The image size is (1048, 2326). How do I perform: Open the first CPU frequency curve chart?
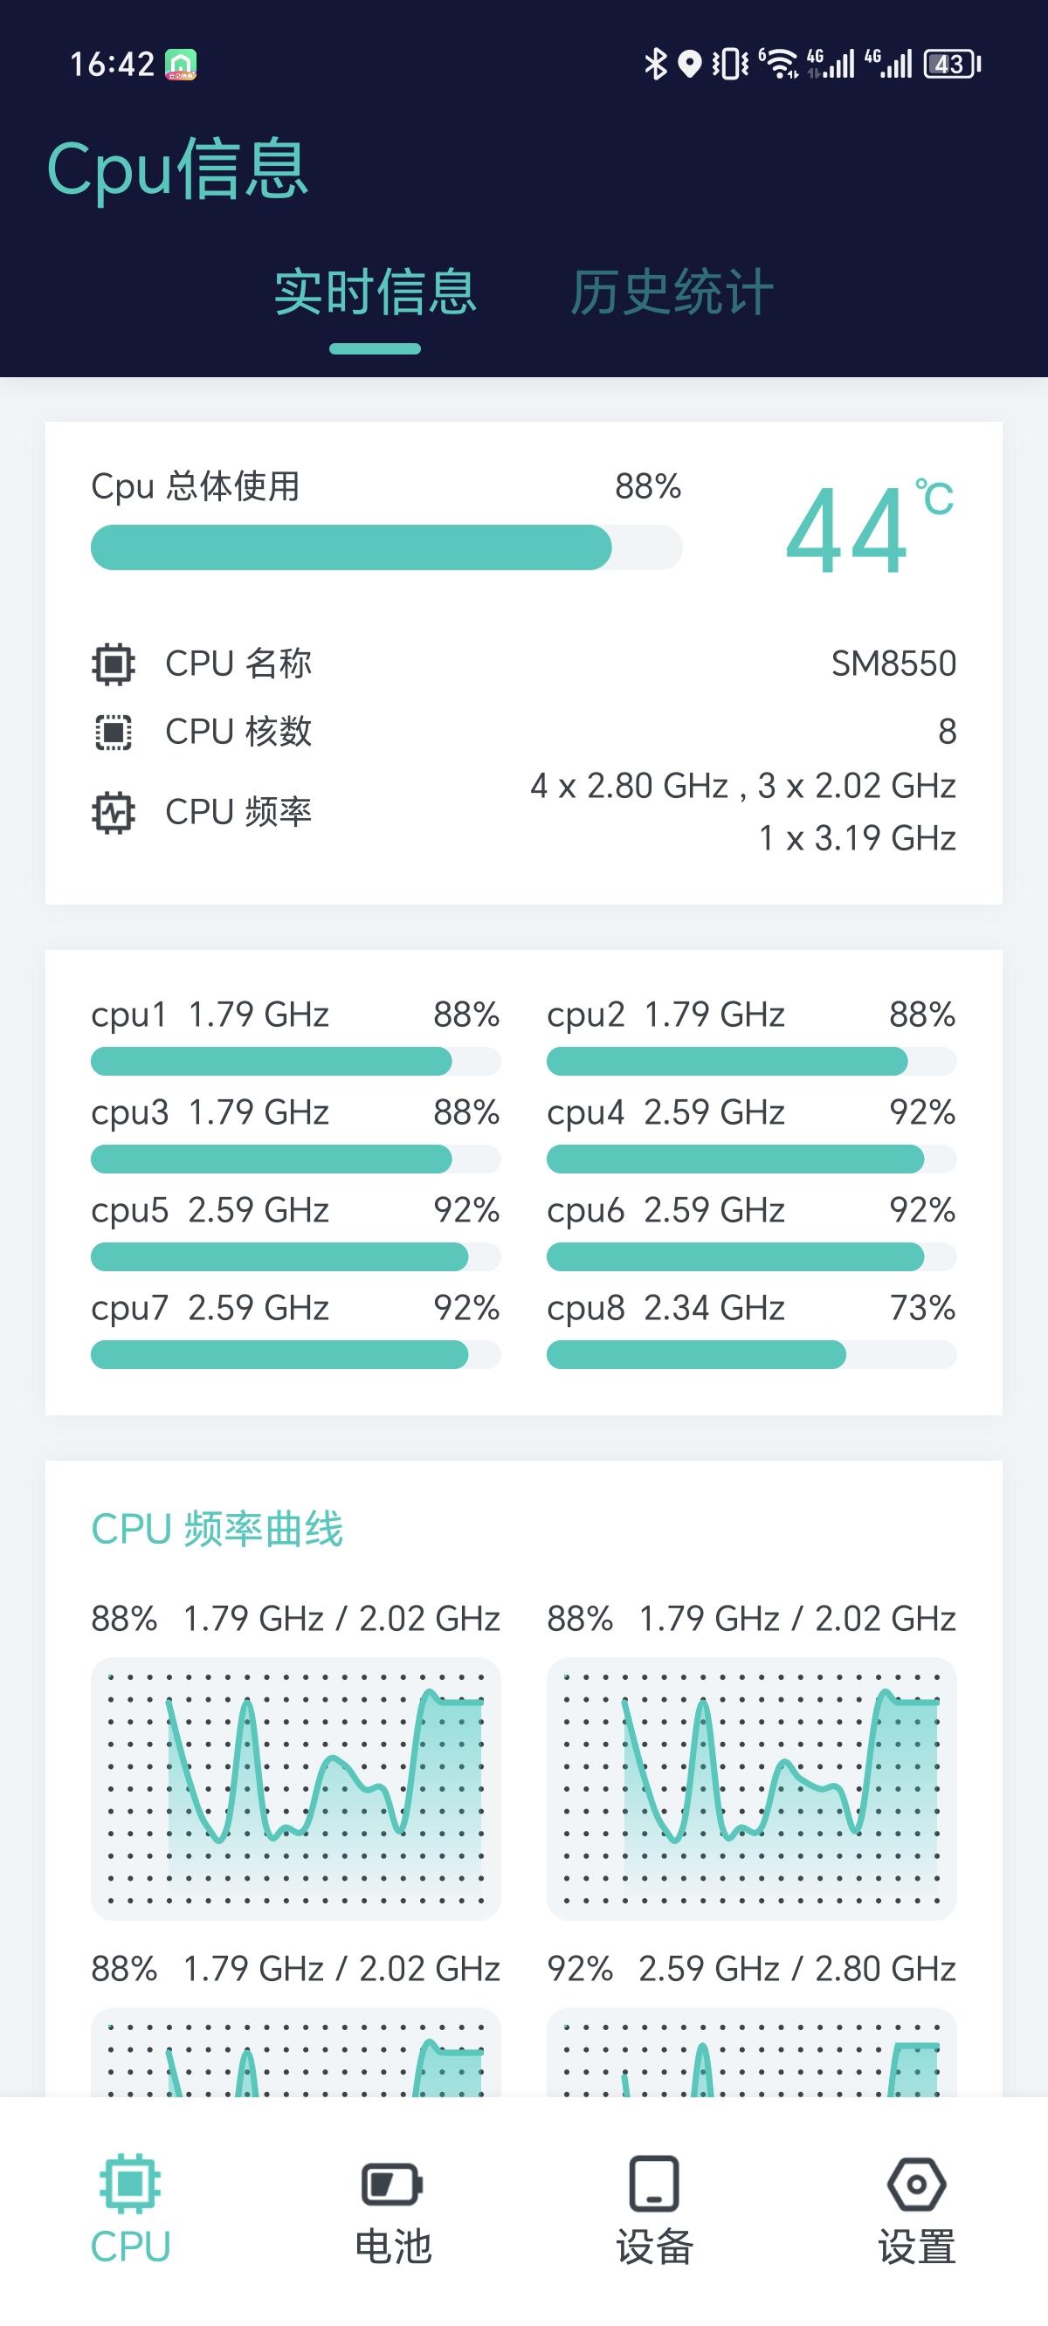coord(295,1789)
